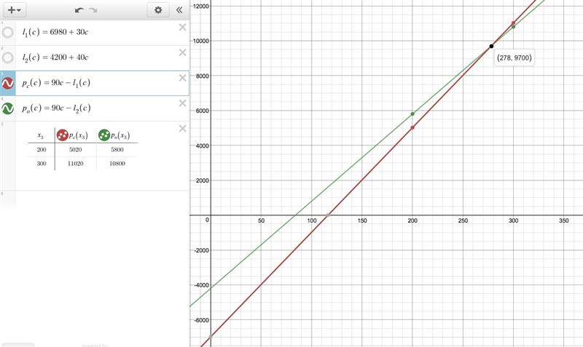This screenshot has width=583, height=347.
Task: Select table cell showing 5020
Action: click(x=76, y=150)
